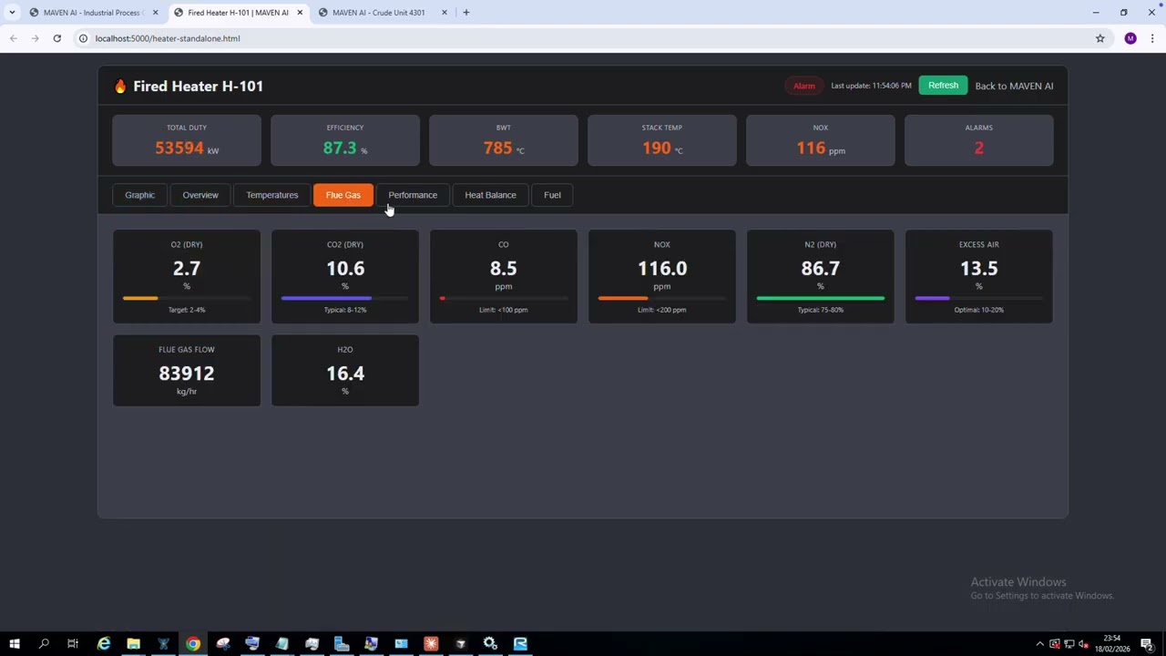Open the Heat Balance tab

(x=490, y=195)
